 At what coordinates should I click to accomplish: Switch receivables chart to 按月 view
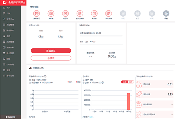click(124, 82)
